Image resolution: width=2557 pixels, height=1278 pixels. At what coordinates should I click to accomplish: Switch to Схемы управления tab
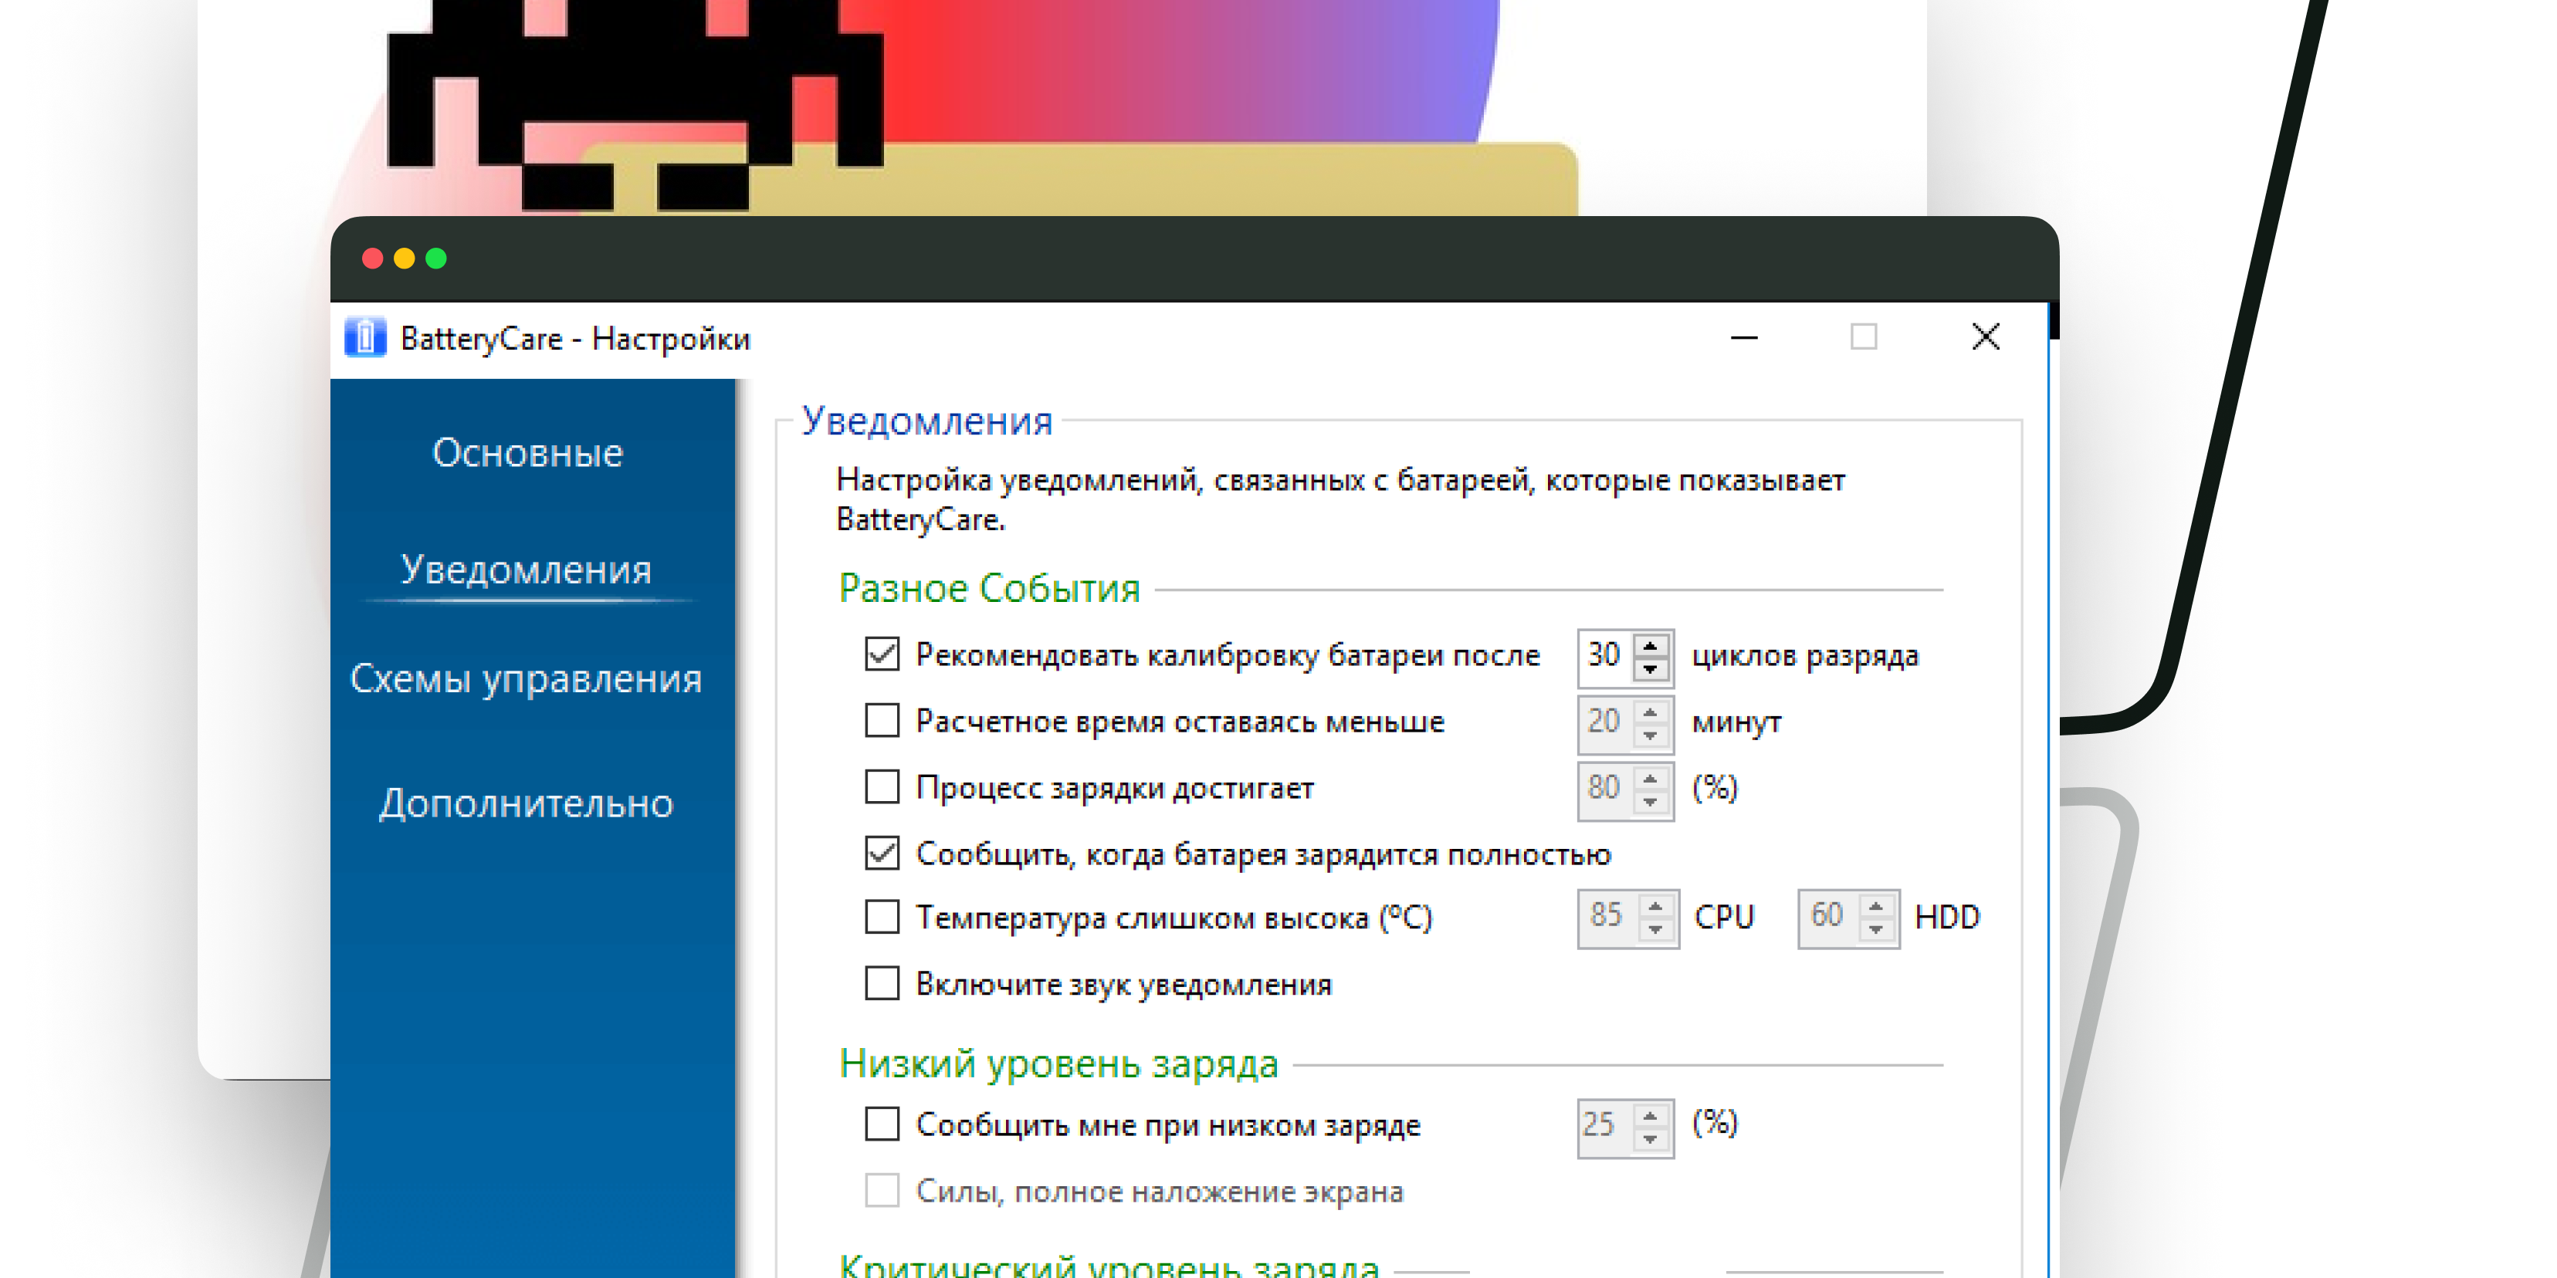coord(526,680)
